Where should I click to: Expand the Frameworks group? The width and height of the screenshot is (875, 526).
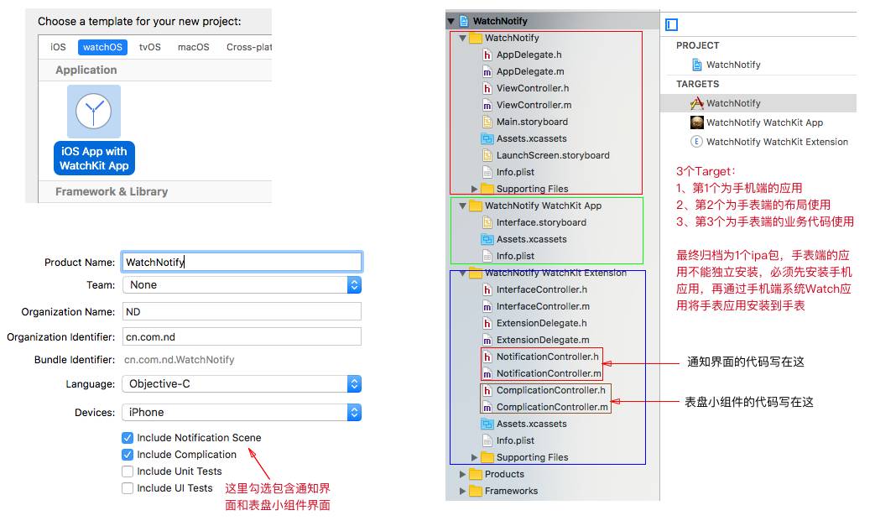point(462,491)
